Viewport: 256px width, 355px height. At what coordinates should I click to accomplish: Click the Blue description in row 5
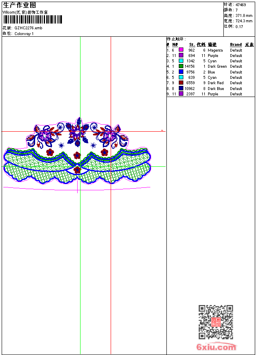coord(211,72)
